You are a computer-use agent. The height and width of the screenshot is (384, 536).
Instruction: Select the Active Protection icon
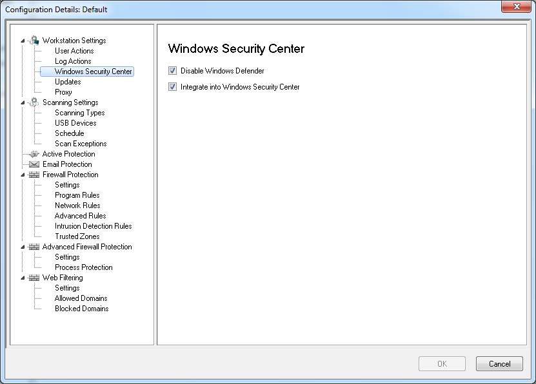34,154
